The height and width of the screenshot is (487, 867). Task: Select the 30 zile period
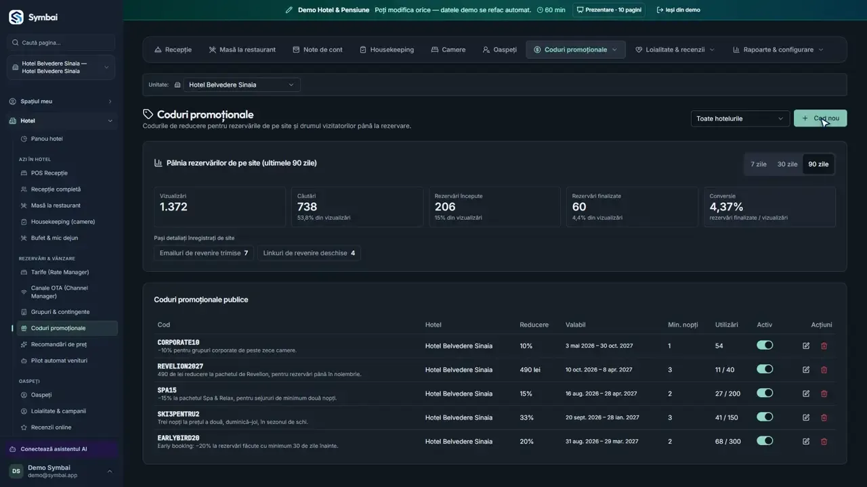787,164
